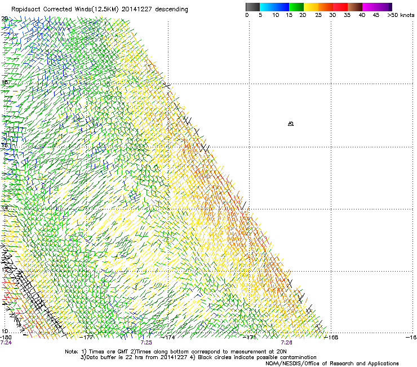Click the '30' label under the color bar

[x=332, y=15]
